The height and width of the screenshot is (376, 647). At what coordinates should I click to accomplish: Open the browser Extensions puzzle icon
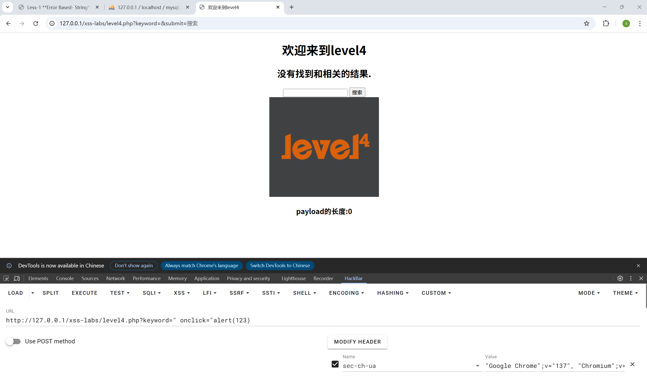pyautogui.click(x=606, y=23)
